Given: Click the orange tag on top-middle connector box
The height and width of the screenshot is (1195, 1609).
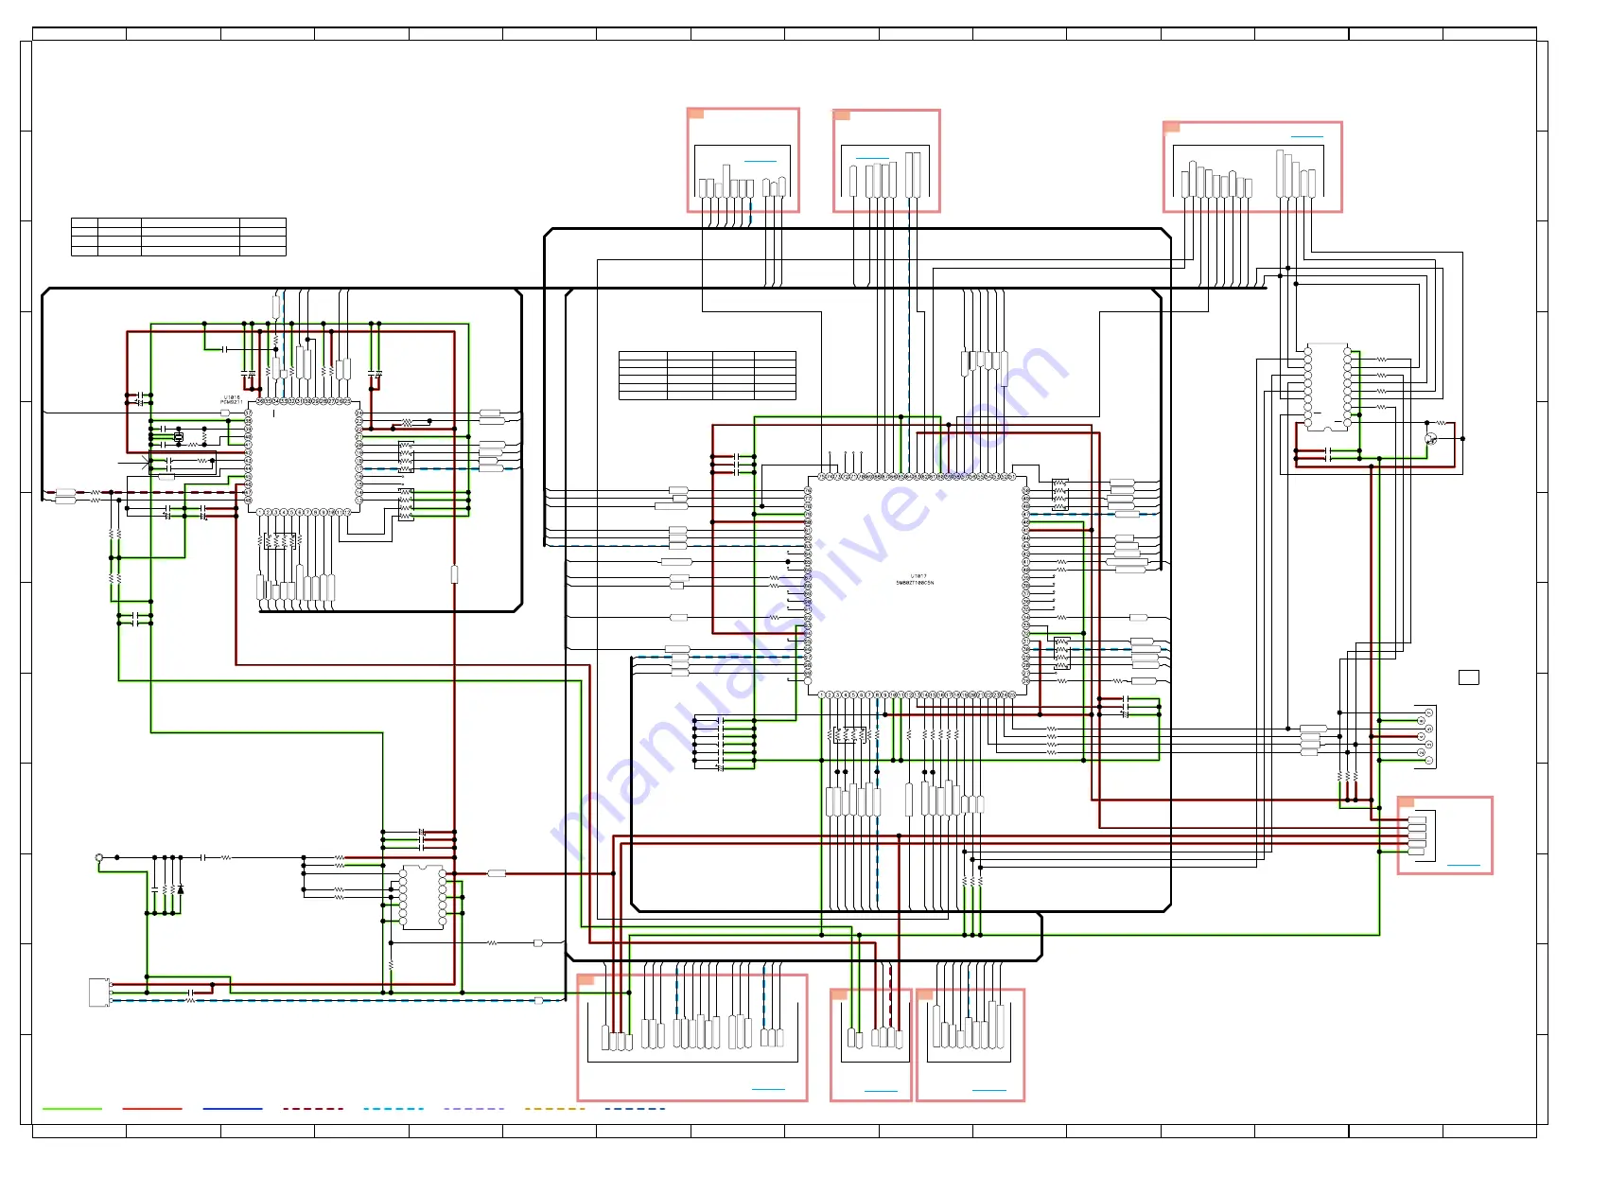Looking at the screenshot, I should [x=842, y=115].
